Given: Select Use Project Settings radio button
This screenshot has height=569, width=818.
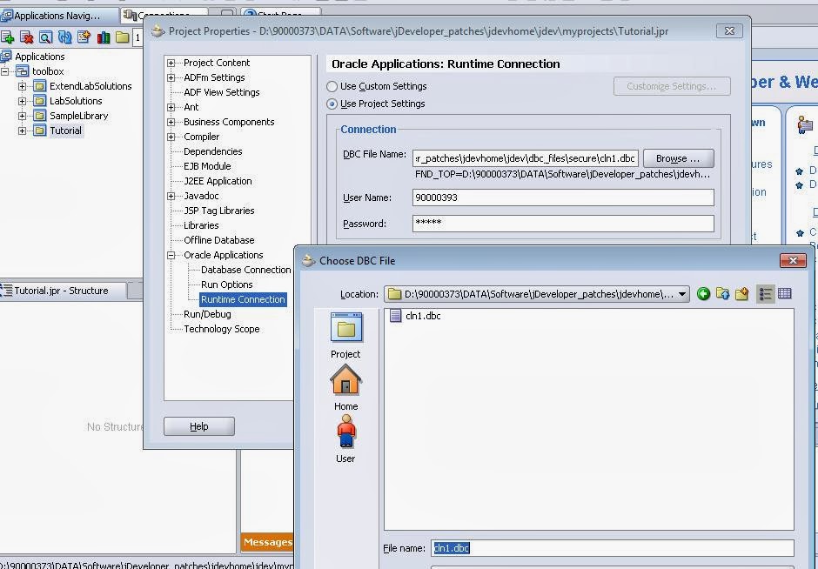Looking at the screenshot, I should coord(332,104).
